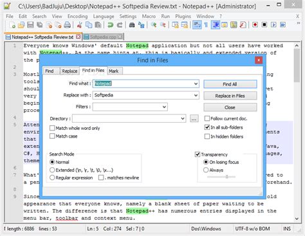Click the Paste toolbar icon
The width and height of the screenshot is (305, 236).
click(x=98, y=25)
